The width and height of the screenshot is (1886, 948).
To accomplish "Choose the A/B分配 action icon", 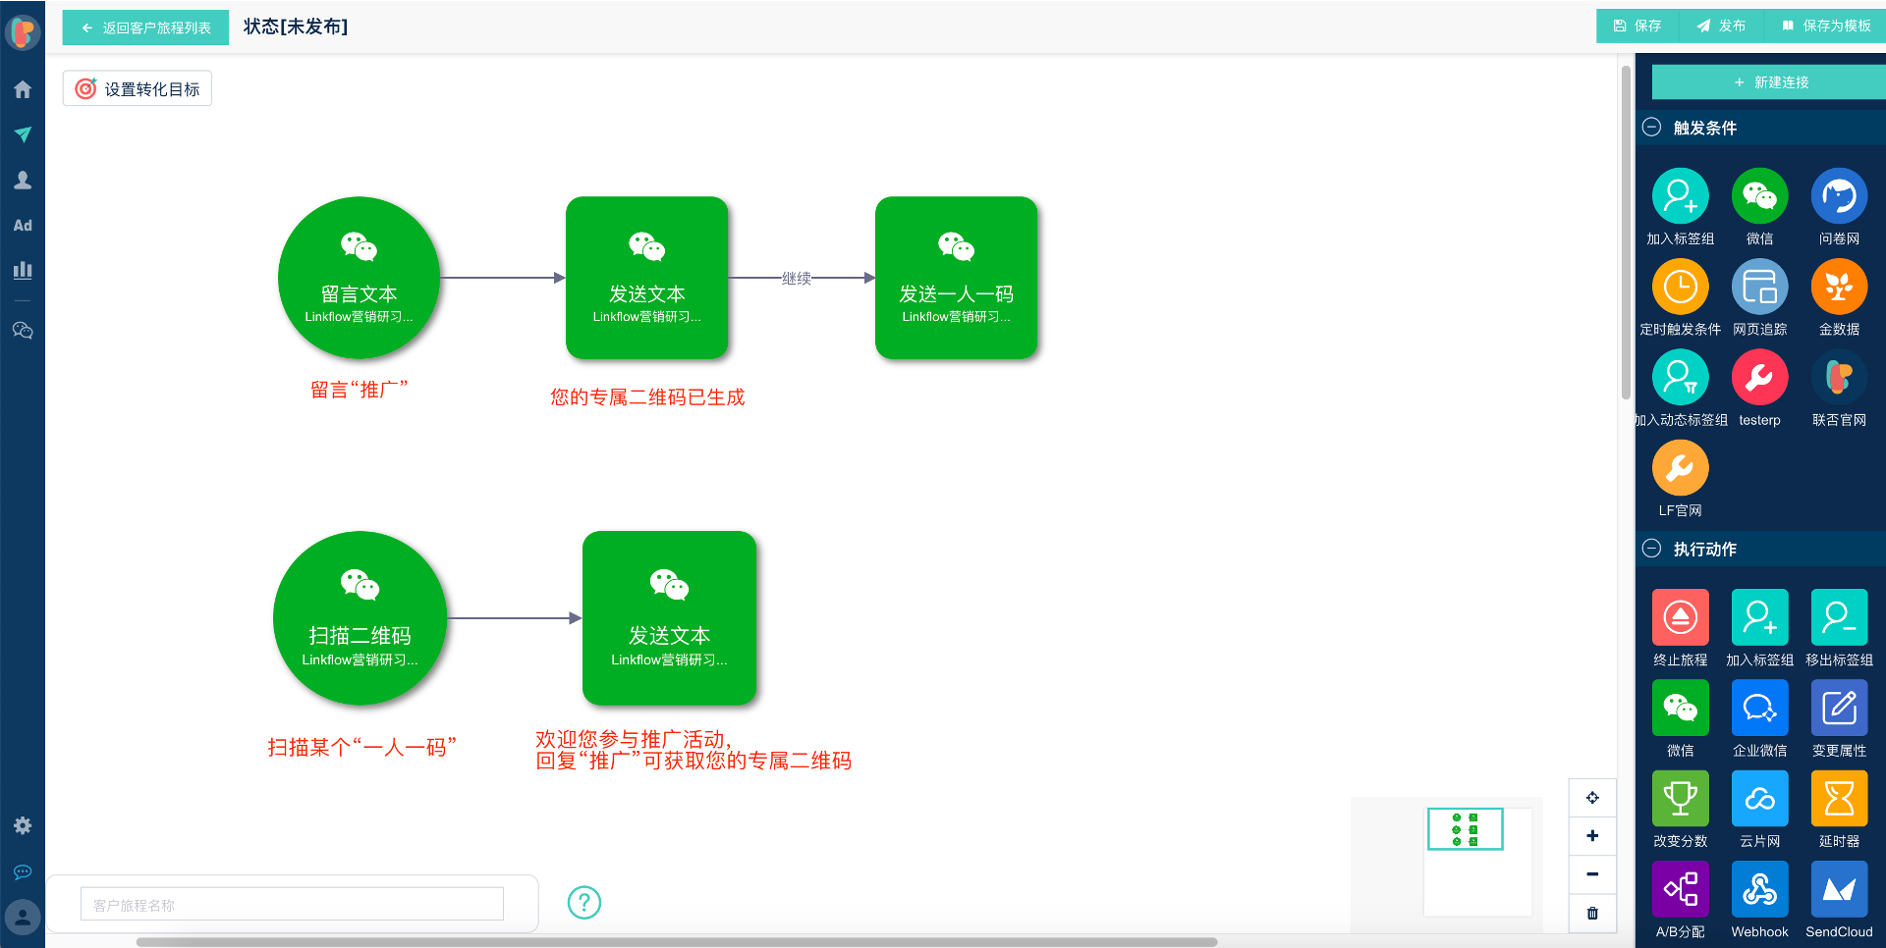I will pos(1680,889).
